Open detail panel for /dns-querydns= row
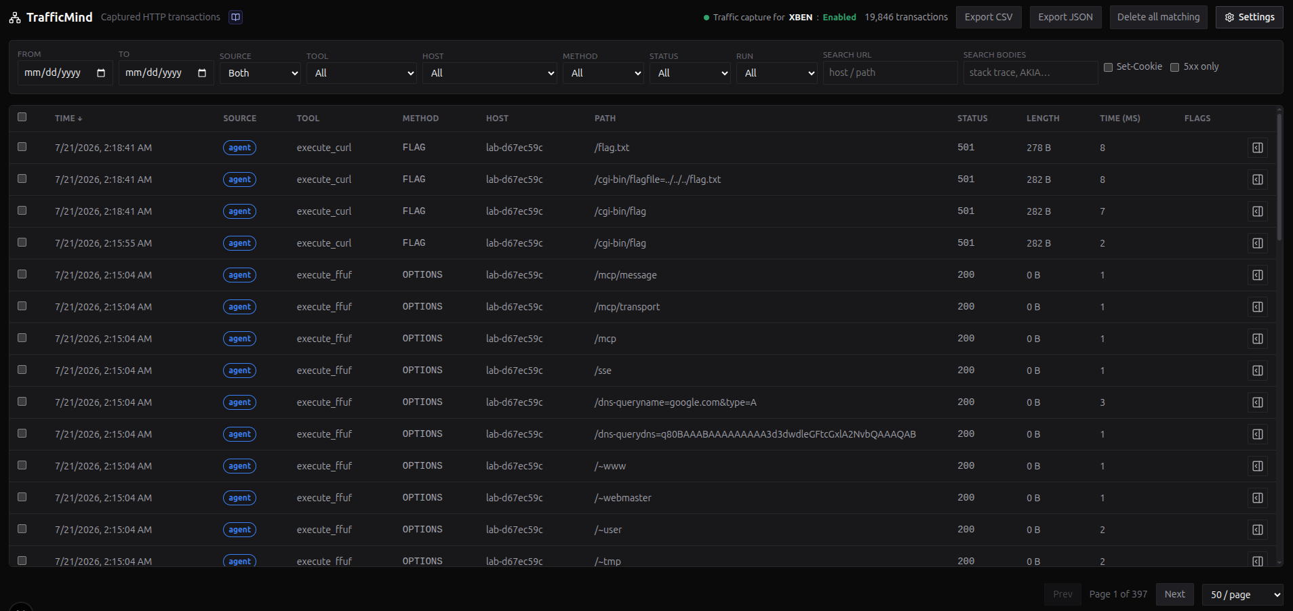Viewport: 1293px width, 611px height. [1257, 434]
